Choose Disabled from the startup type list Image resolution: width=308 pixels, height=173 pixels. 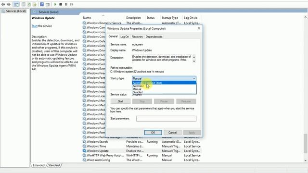[164, 92]
